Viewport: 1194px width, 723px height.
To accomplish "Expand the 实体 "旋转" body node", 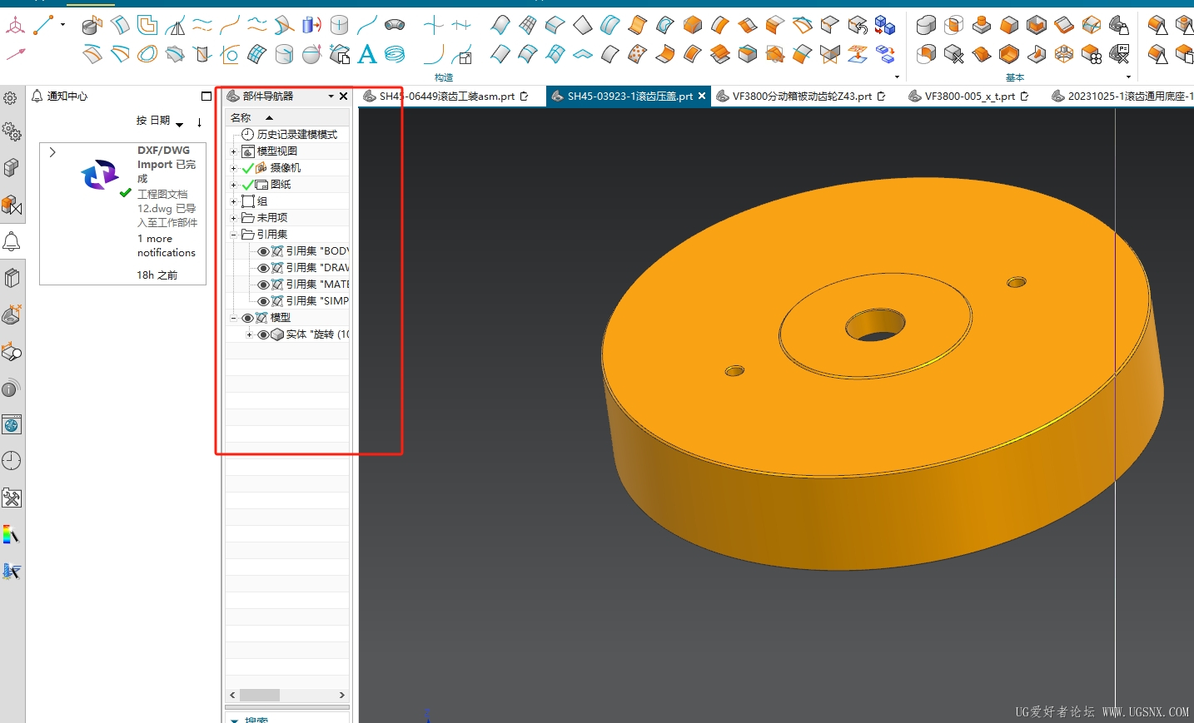I will (x=249, y=334).
